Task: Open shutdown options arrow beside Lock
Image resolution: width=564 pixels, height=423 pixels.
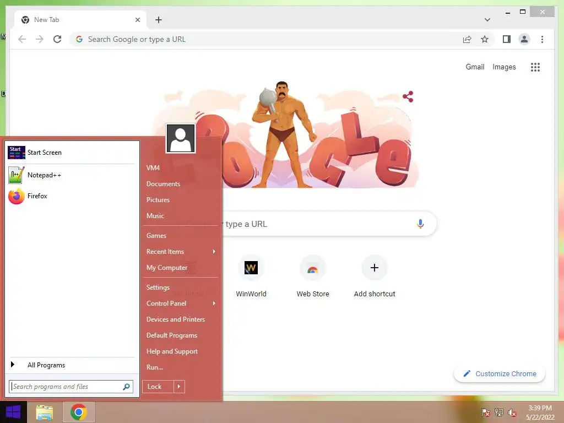Action: click(x=179, y=387)
